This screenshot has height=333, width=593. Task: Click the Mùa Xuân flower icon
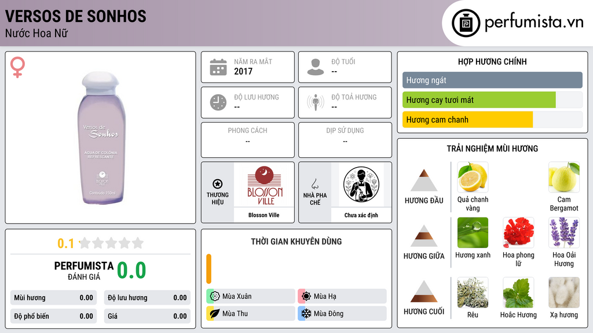pyautogui.click(x=215, y=296)
